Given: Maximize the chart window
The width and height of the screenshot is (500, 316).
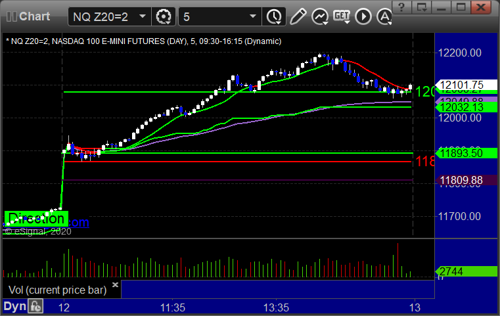Looking at the screenshot, I should pyautogui.click(x=461, y=7).
